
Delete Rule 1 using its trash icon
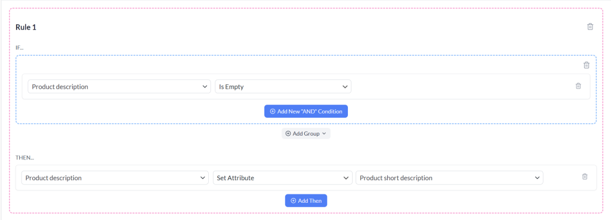[x=590, y=27]
